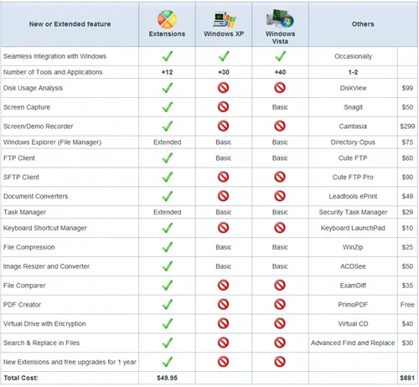Click XP prohibited icon for Keyboard Shortcut Manager
This screenshot has height=387, width=419.
(223, 228)
